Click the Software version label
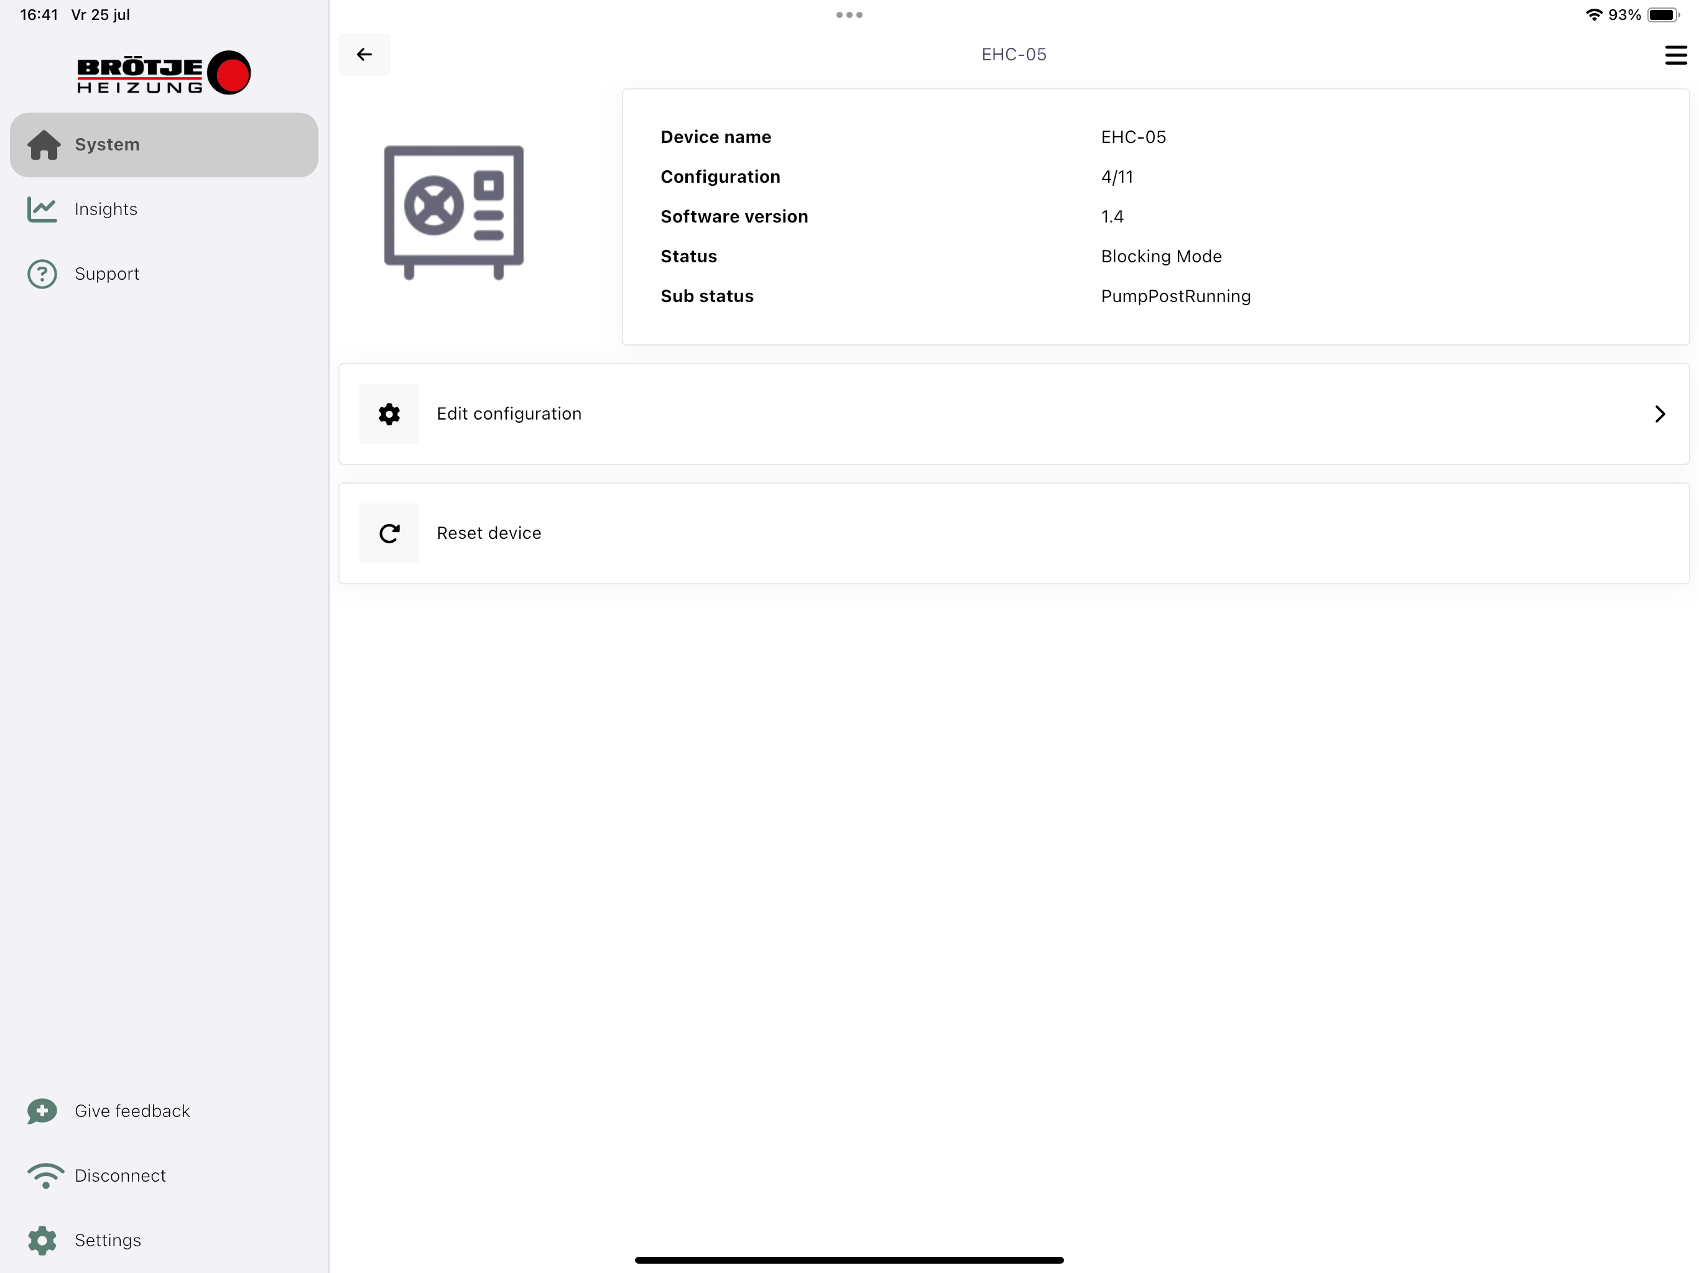Viewport: 1699px width, 1273px height. point(734,216)
